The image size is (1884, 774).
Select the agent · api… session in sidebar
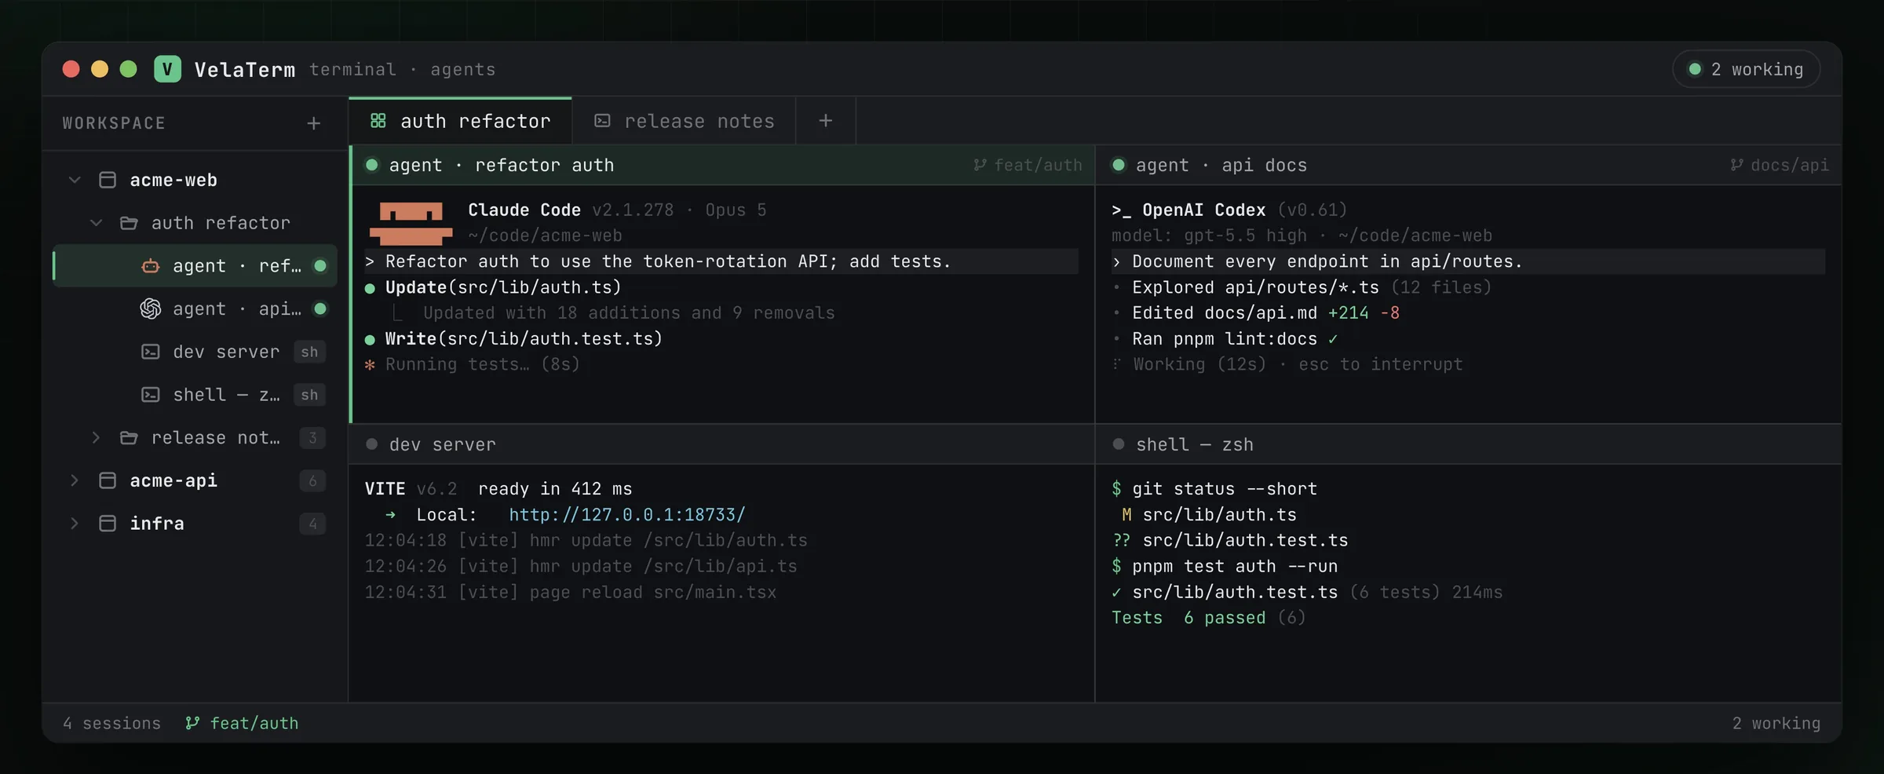[195, 309]
